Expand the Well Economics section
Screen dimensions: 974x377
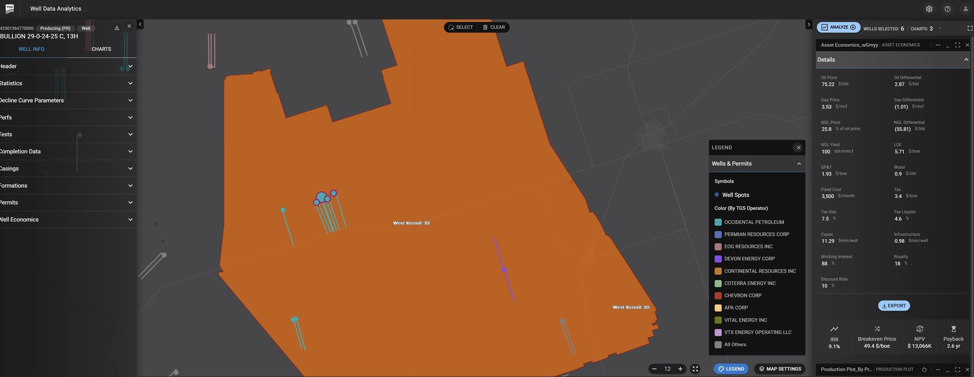130,220
